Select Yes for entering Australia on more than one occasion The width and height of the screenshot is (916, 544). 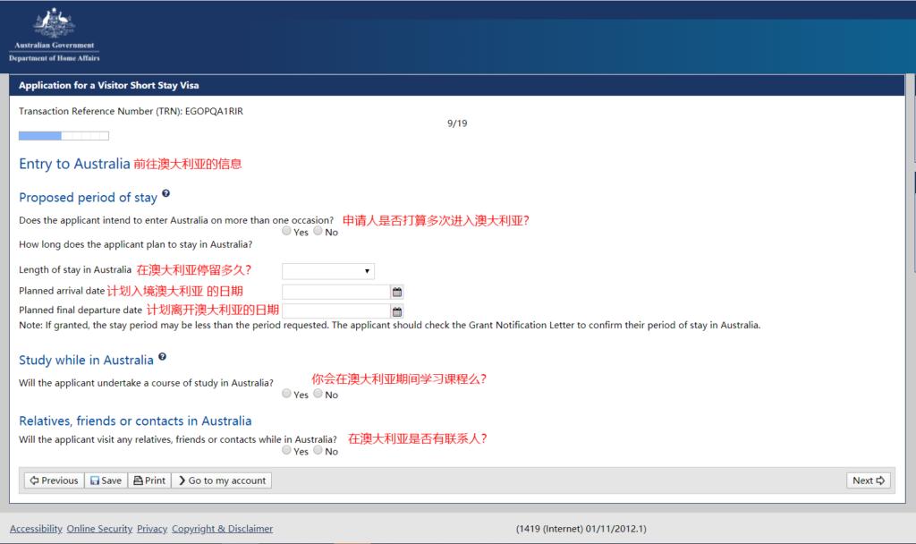pos(286,231)
